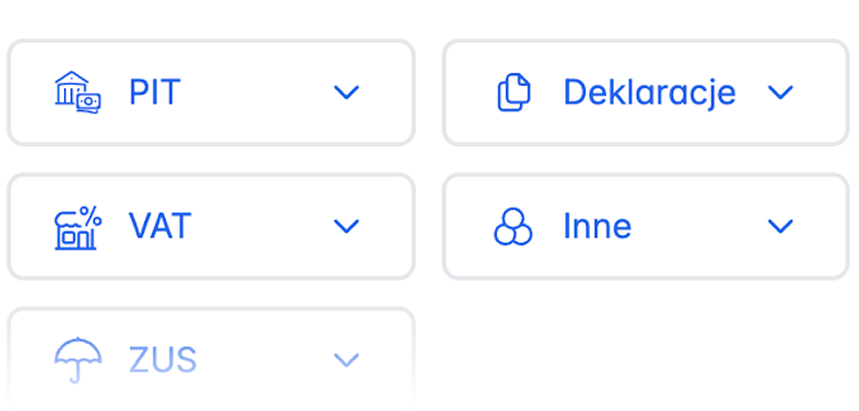Expand the PIT dropdown chevron

[x=346, y=92]
